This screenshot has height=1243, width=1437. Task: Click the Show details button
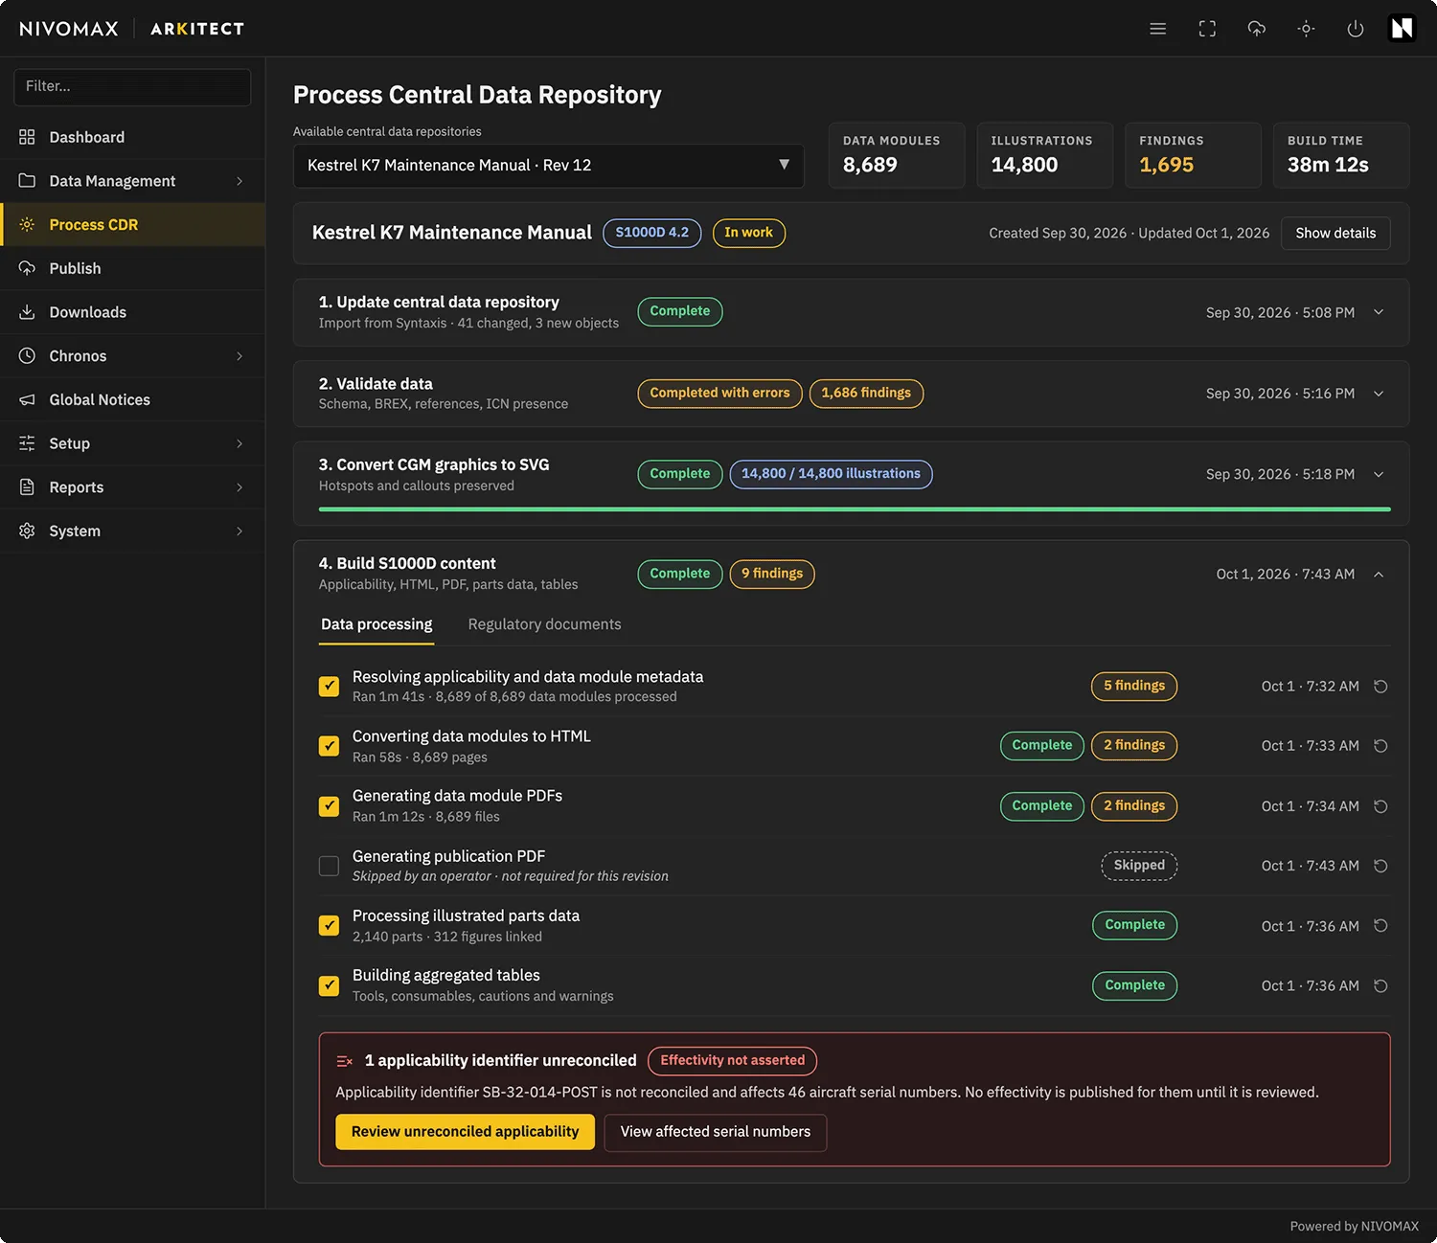point(1335,233)
